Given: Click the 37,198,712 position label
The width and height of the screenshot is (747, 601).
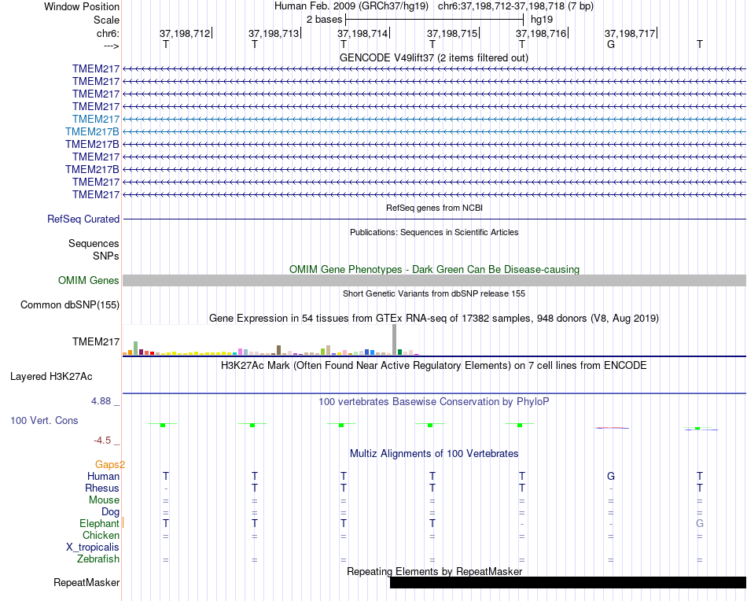Looking at the screenshot, I should pos(184,33).
